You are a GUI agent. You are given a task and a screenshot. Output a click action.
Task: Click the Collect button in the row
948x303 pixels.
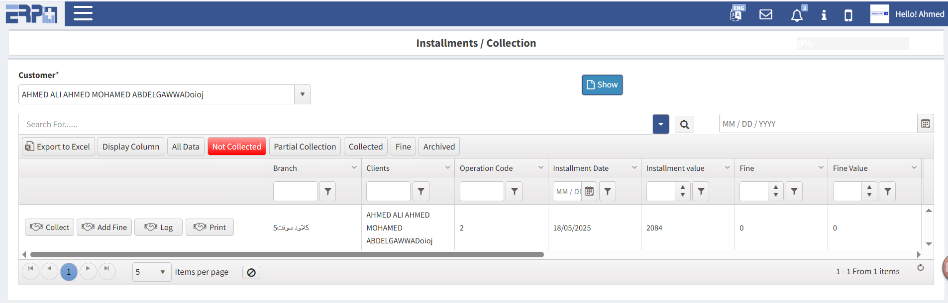[x=50, y=227]
